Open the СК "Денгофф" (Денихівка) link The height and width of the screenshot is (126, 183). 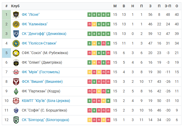click(x=44, y=34)
